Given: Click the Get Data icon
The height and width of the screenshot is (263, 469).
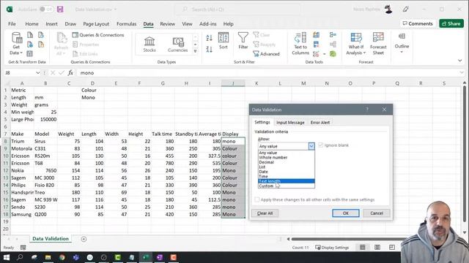Looking at the screenshot, I should coord(16,43).
